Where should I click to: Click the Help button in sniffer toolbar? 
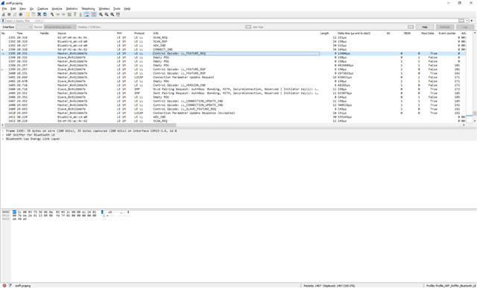(x=425, y=27)
